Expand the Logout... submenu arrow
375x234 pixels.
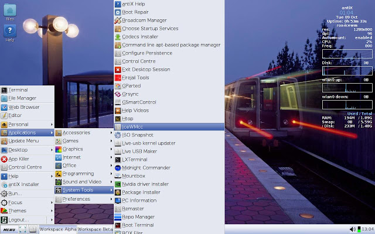click(52, 220)
